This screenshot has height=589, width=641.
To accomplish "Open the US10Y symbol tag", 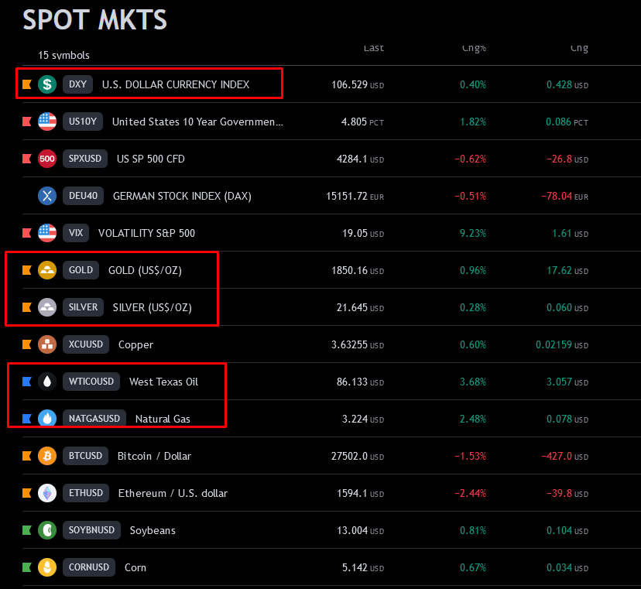I will coord(83,122).
